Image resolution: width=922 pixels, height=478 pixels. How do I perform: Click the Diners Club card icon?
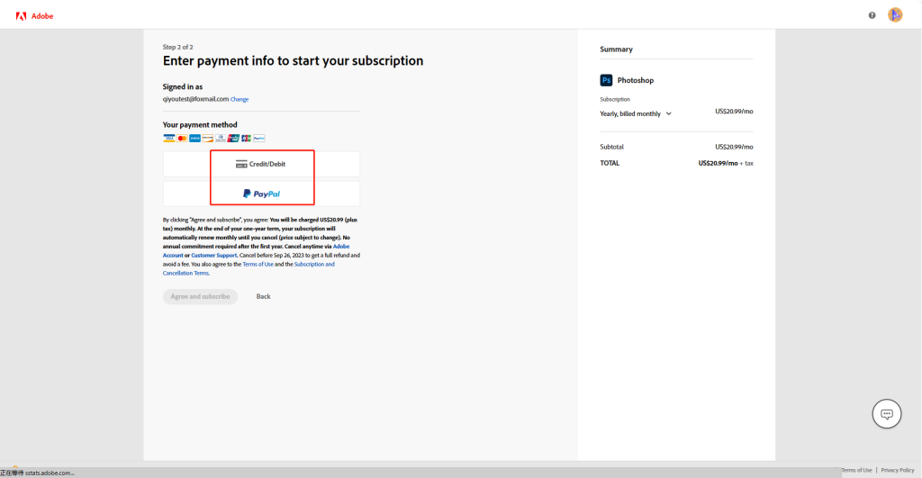coord(221,138)
